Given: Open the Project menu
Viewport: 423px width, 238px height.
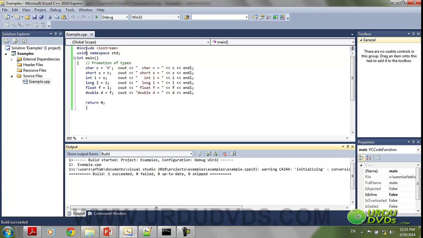Looking at the screenshot, I should (x=40, y=10).
